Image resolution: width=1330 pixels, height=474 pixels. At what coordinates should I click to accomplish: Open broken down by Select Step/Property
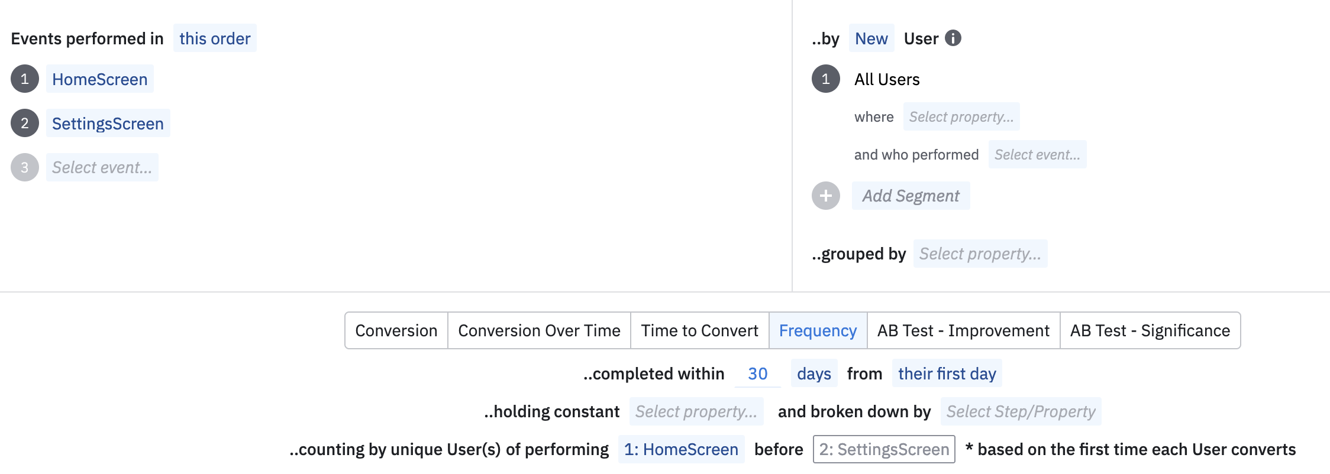(x=1021, y=411)
